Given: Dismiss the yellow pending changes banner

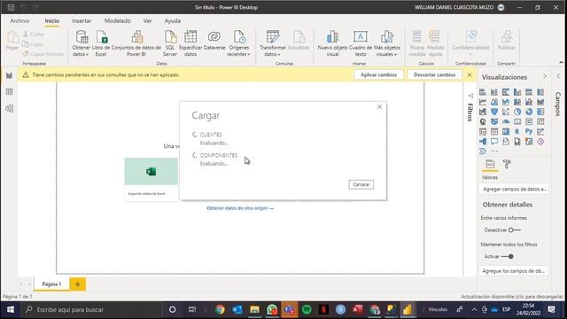Looking at the screenshot, I should (x=470, y=74).
